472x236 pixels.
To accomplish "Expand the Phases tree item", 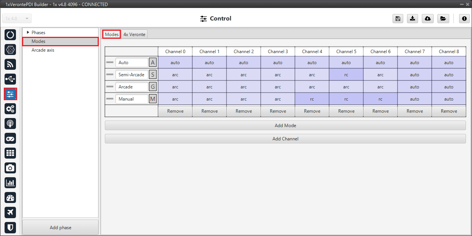I will click(x=28, y=33).
